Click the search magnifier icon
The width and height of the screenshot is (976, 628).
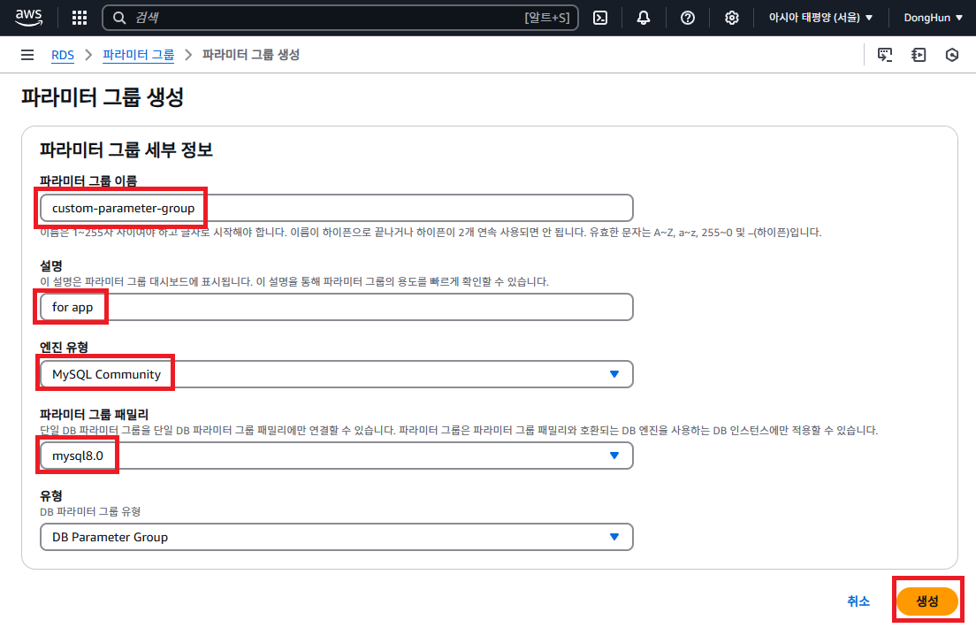pyautogui.click(x=118, y=18)
